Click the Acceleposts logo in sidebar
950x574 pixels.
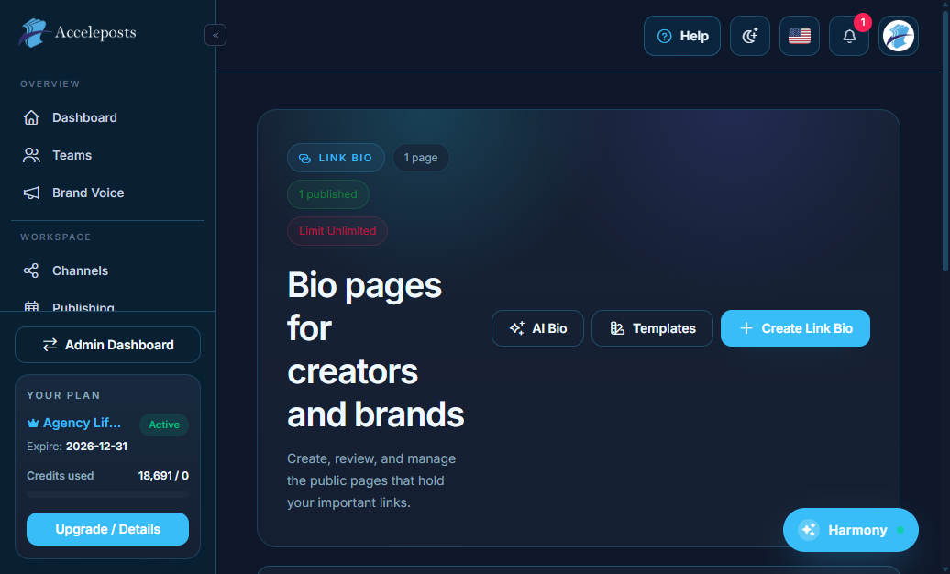(x=78, y=33)
